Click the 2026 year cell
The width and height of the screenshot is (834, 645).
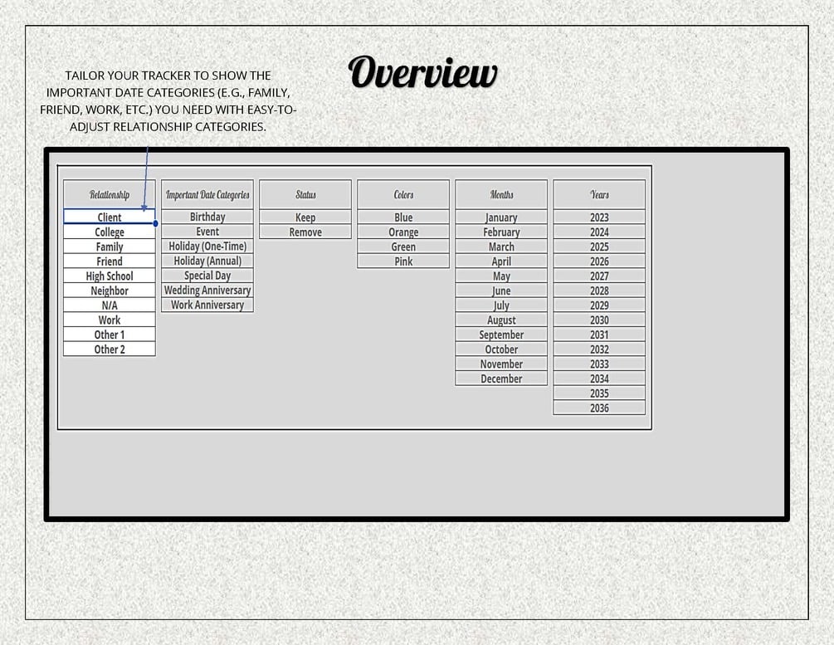point(599,261)
